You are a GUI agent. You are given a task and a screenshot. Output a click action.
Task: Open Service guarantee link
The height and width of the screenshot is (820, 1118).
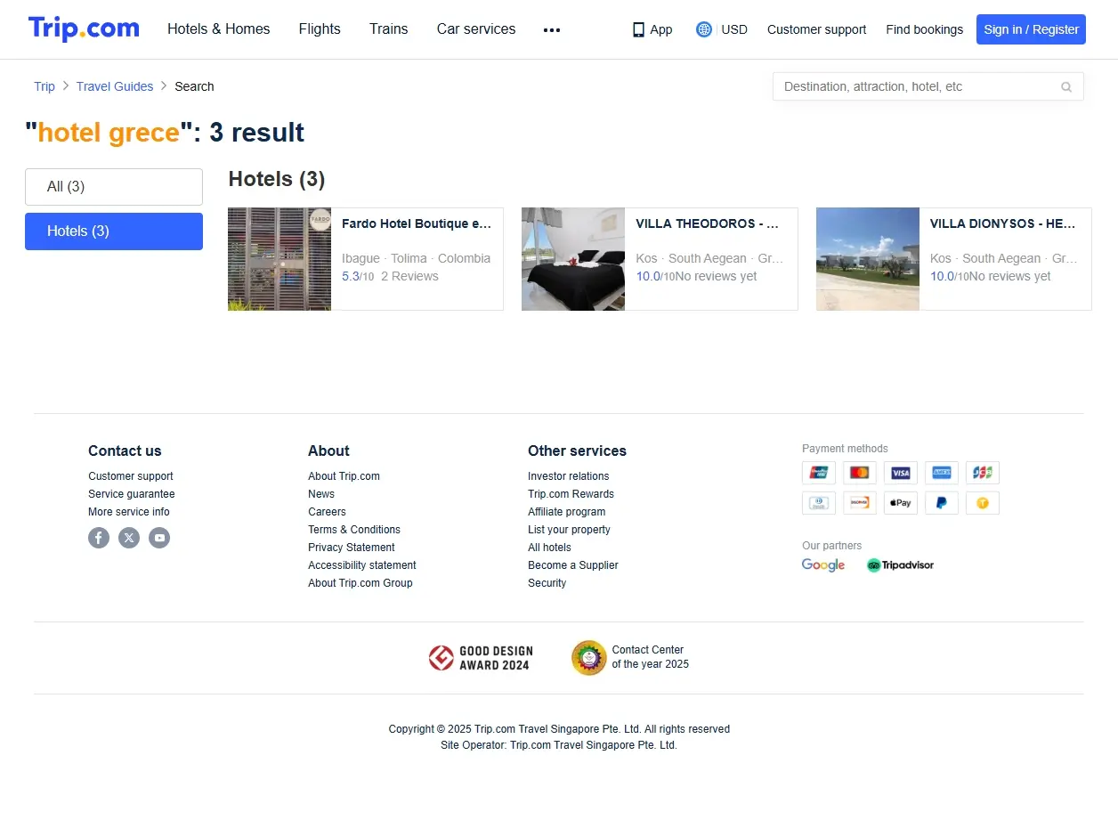click(132, 494)
